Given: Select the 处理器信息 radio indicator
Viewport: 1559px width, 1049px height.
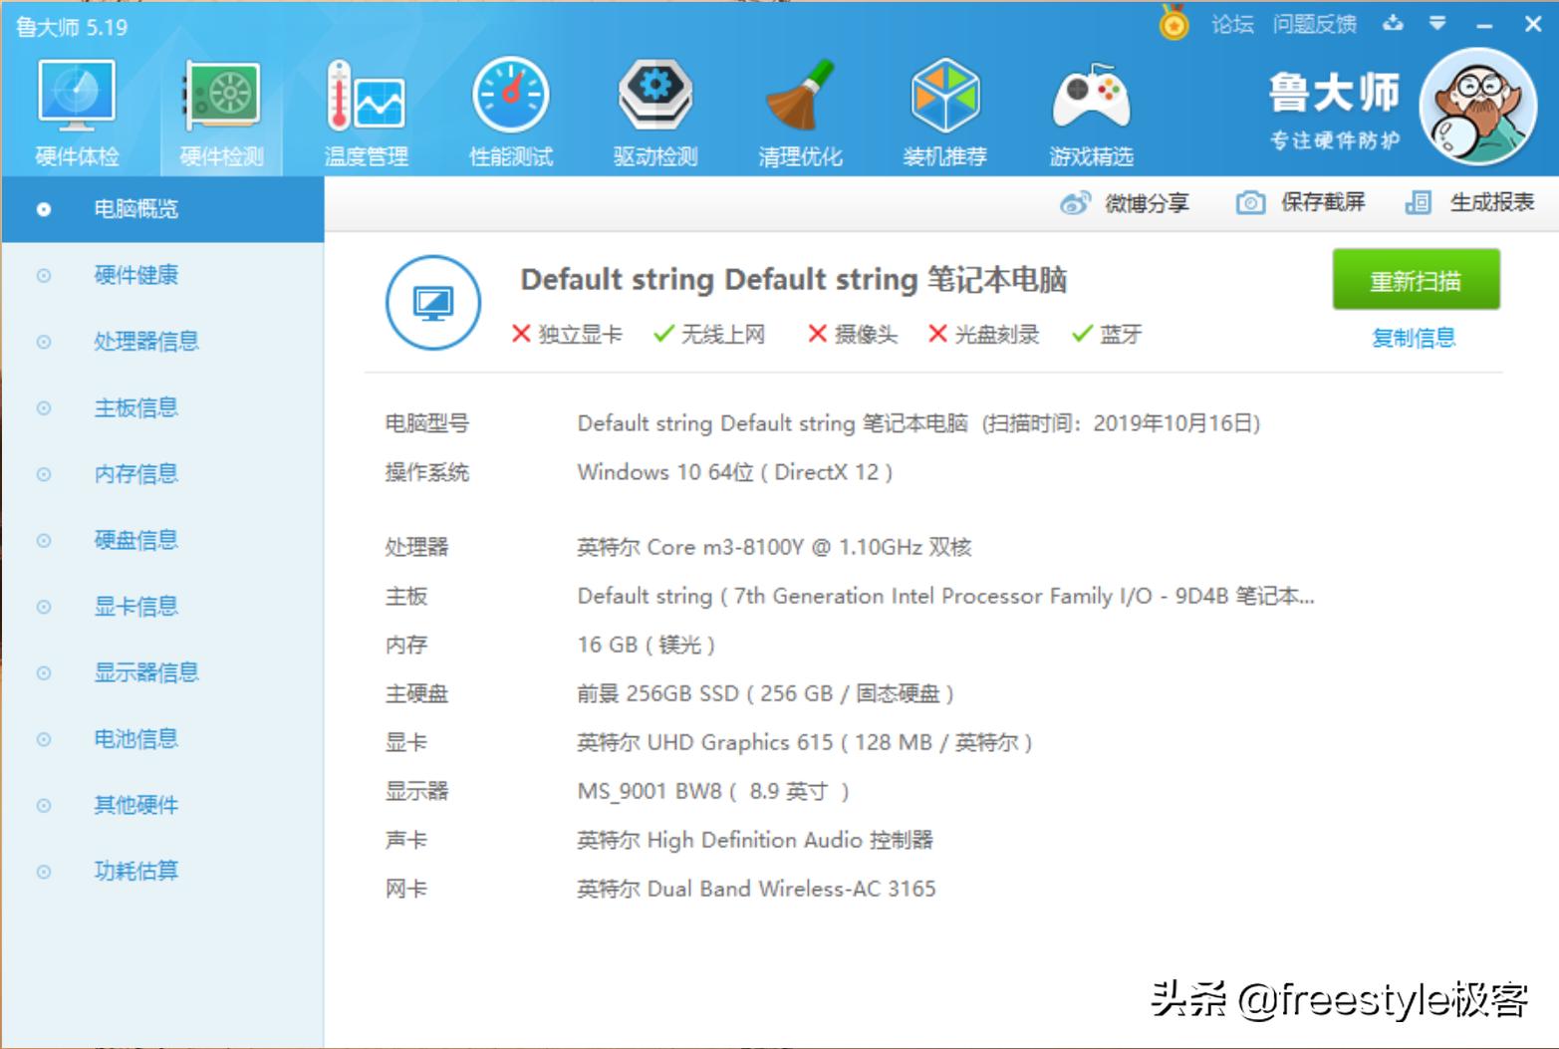Looking at the screenshot, I should (x=42, y=342).
